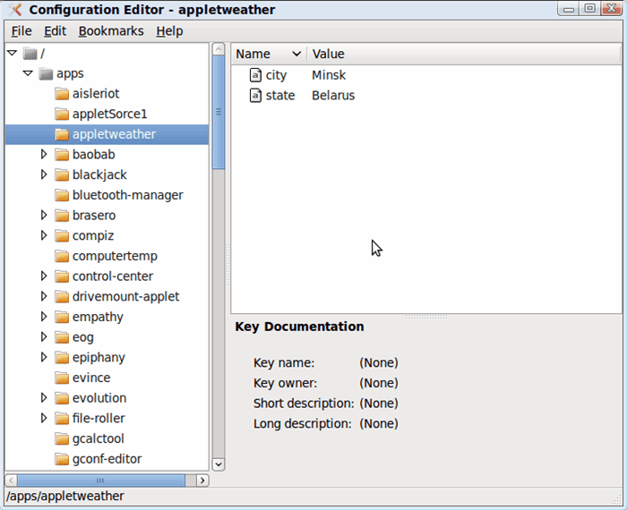
Task: Click the horizontal scrollbar left arrow
Action: (11, 480)
